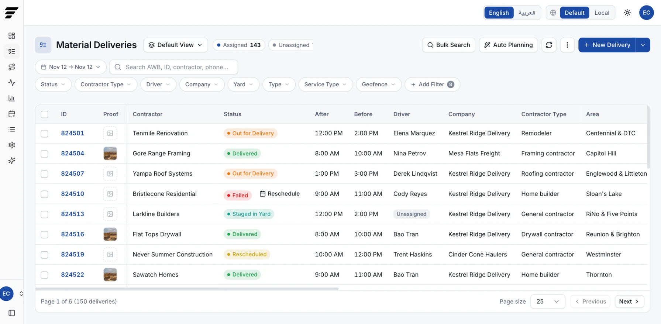Switch to the Unassigned tab

(x=291, y=45)
